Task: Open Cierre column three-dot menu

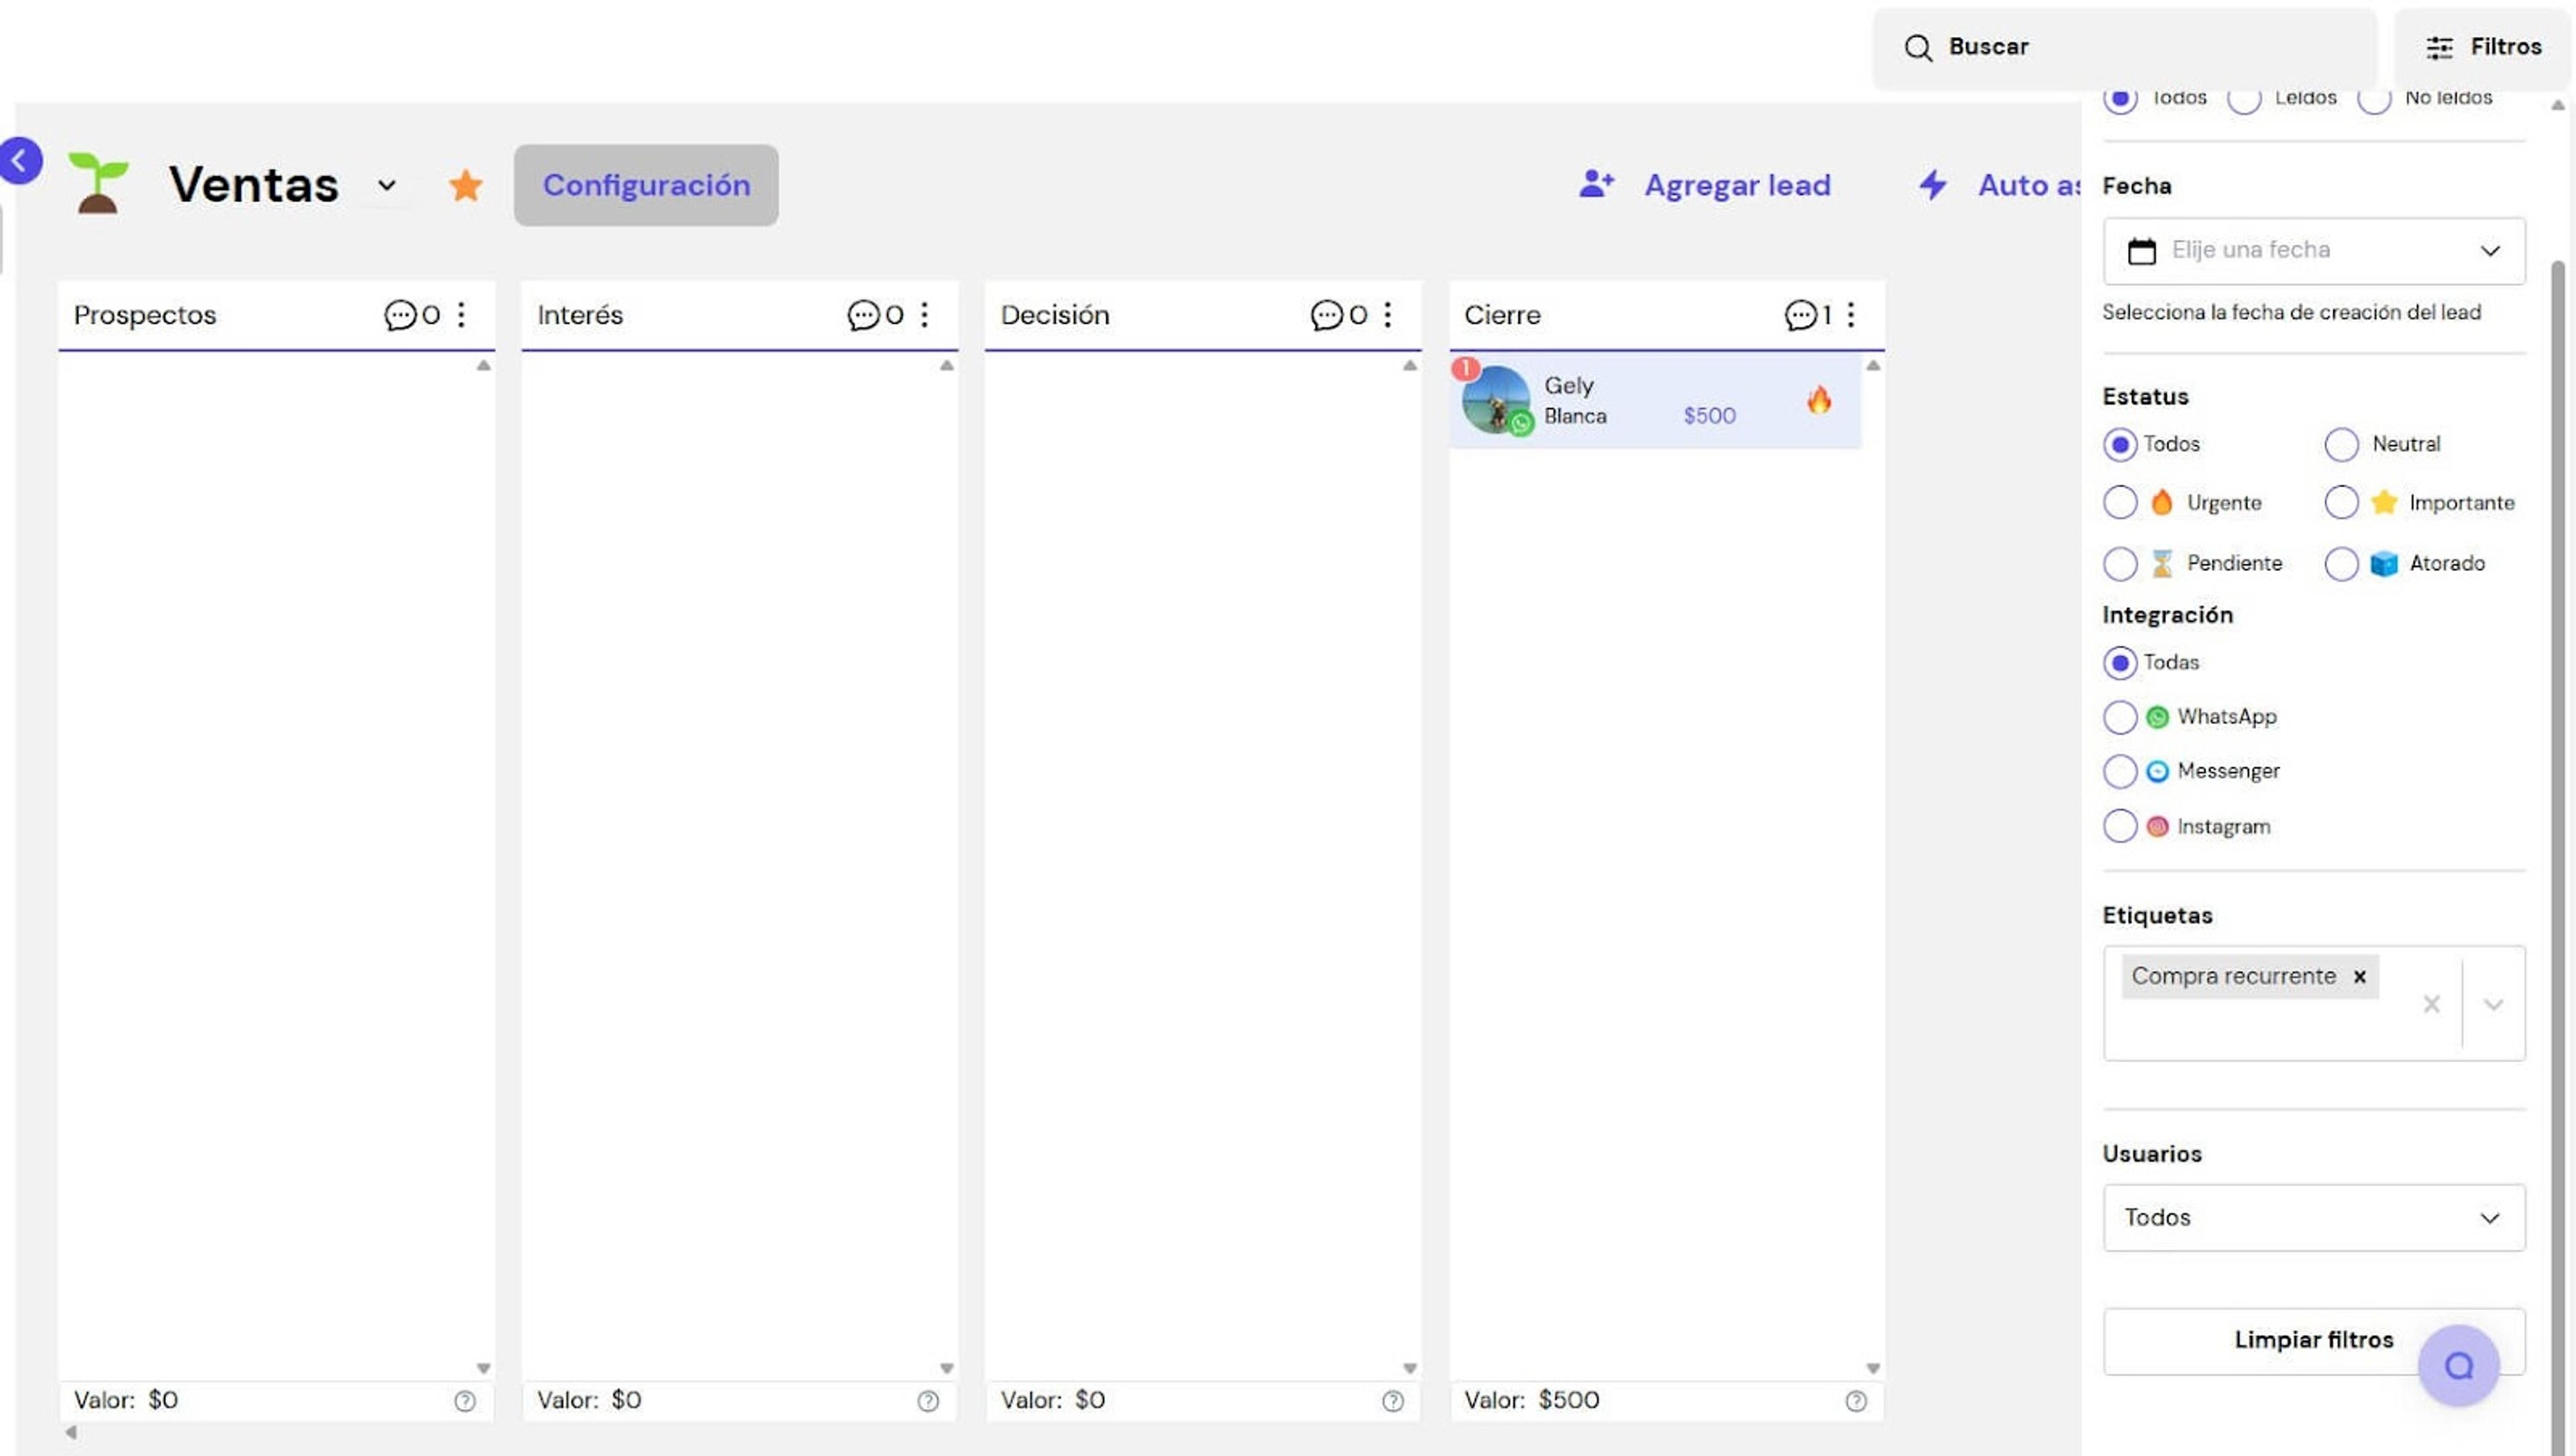Action: point(1851,315)
